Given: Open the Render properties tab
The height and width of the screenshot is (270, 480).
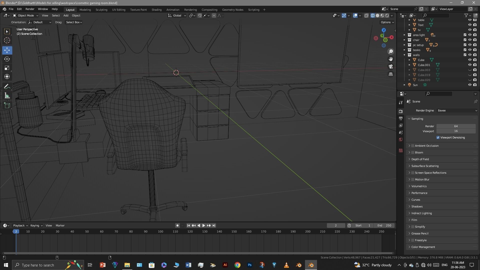Looking at the screenshot, I should (401, 111).
